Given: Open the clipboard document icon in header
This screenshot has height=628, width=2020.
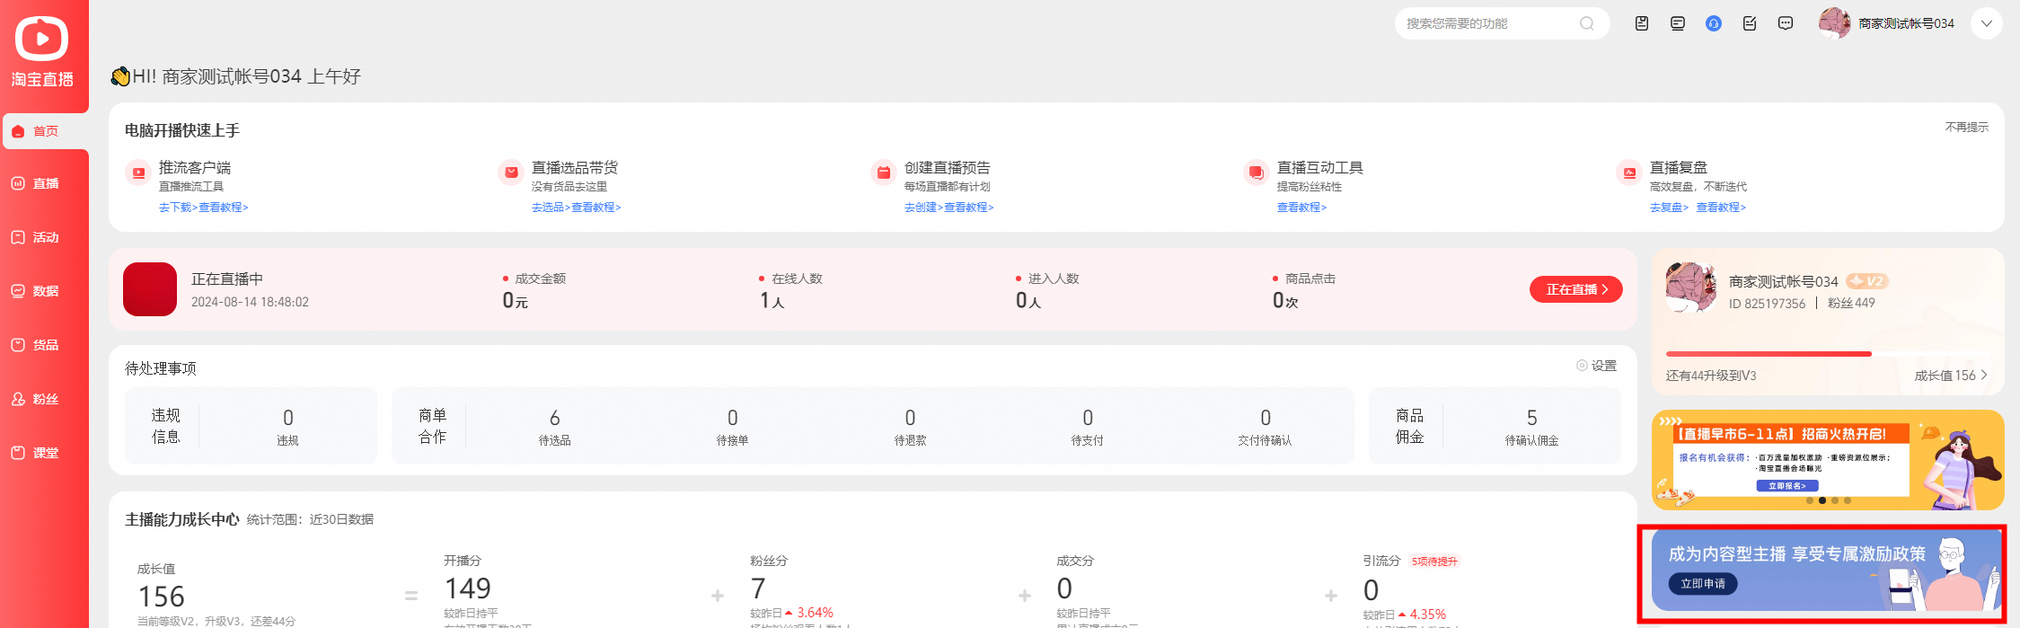Looking at the screenshot, I should click(x=1642, y=23).
